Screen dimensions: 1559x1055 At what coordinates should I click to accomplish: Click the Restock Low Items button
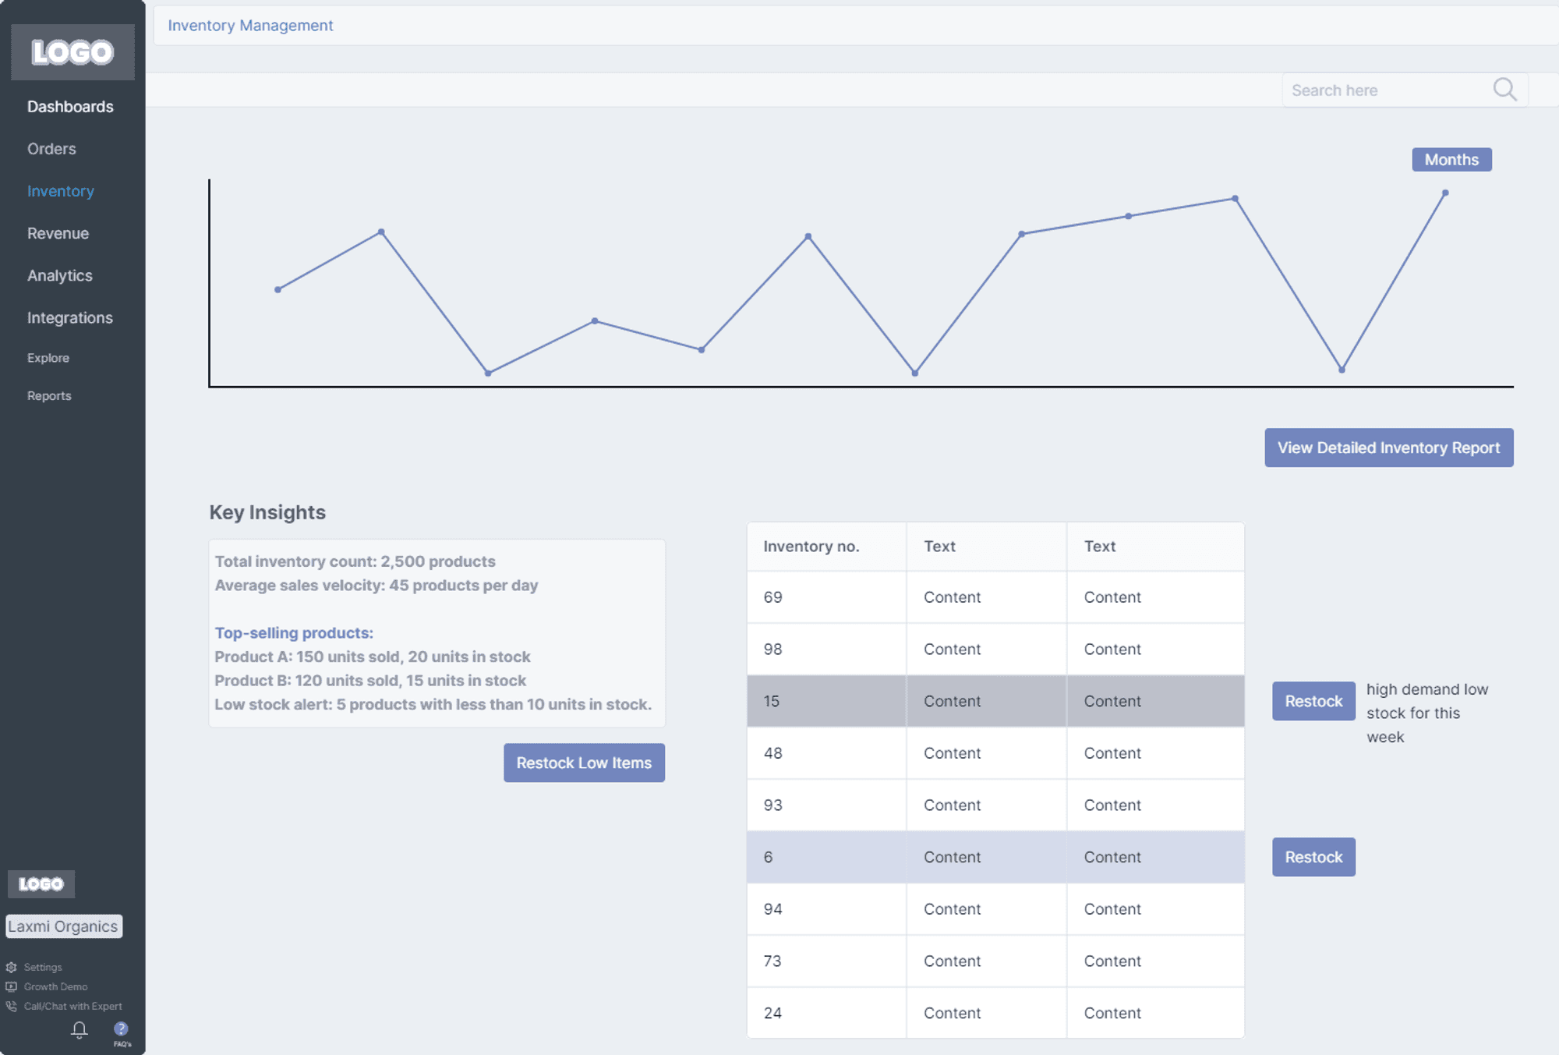(x=584, y=763)
